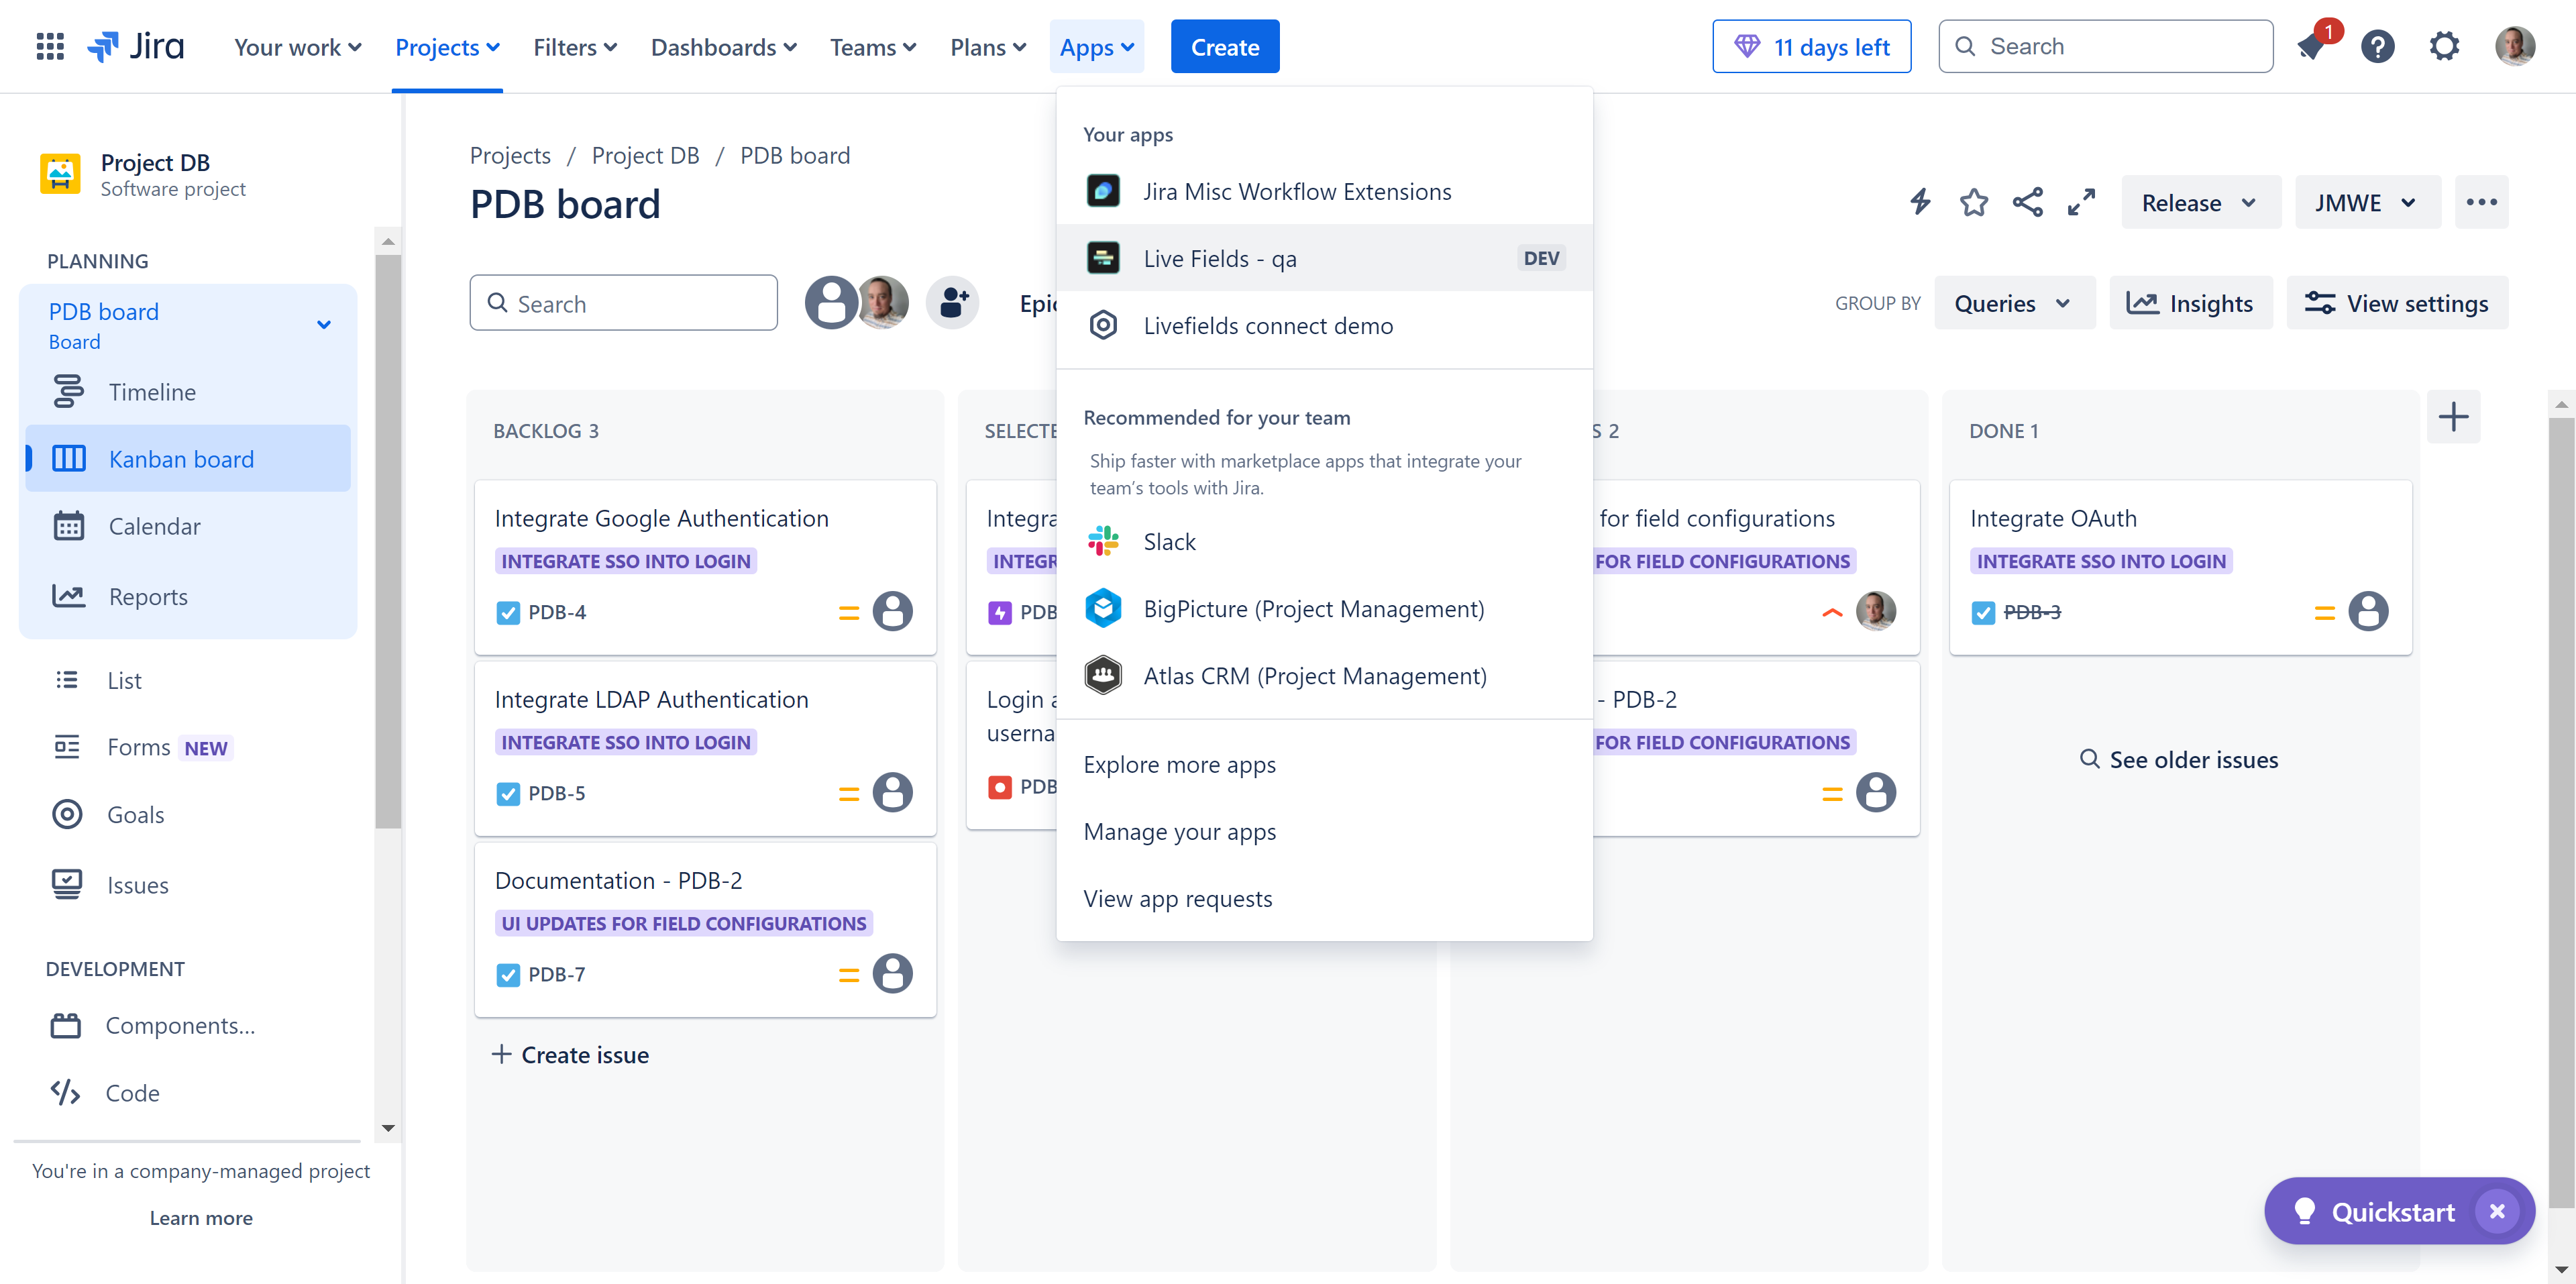The width and height of the screenshot is (2576, 1284).
Task: Click the Livefields connect demo icon
Action: click(1103, 326)
